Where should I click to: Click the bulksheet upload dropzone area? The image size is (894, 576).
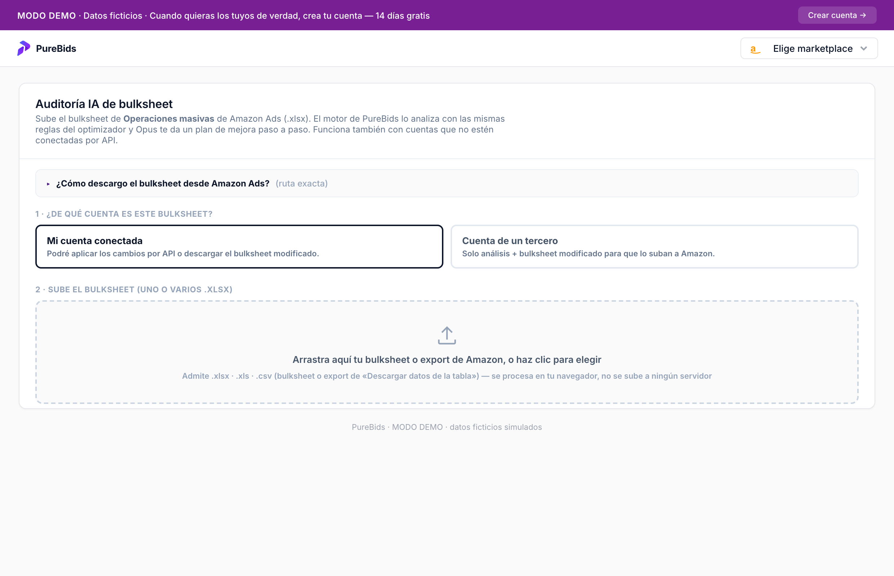[x=447, y=352]
